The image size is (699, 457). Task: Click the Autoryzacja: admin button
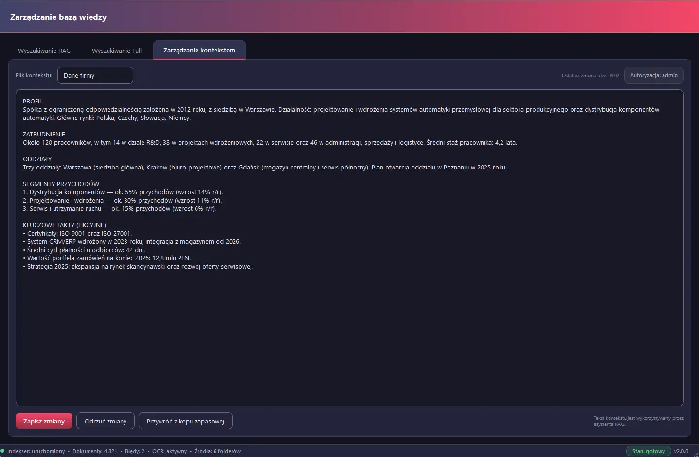coord(654,75)
